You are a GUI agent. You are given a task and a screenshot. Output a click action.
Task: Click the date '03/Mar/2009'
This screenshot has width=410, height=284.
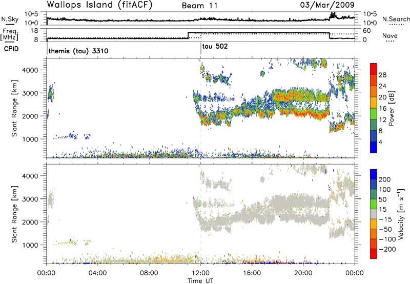click(327, 5)
